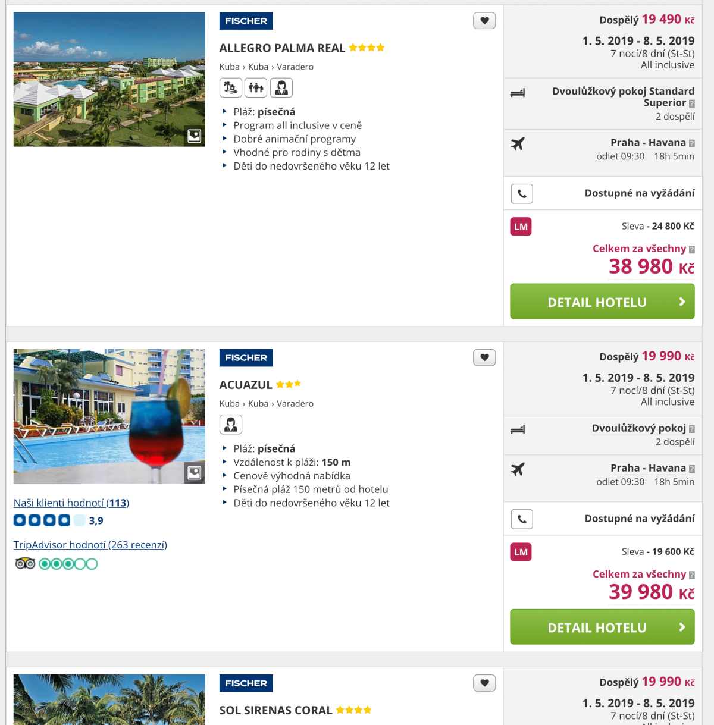Open photo gallery icon on Acuazul image
Viewport: 714px width, 725px height.
tap(195, 473)
